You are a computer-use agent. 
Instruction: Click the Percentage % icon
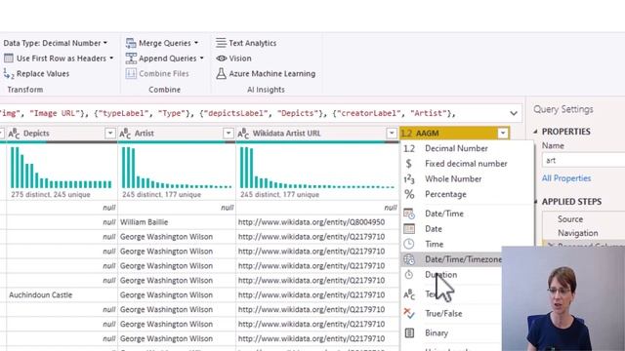coord(409,194)
